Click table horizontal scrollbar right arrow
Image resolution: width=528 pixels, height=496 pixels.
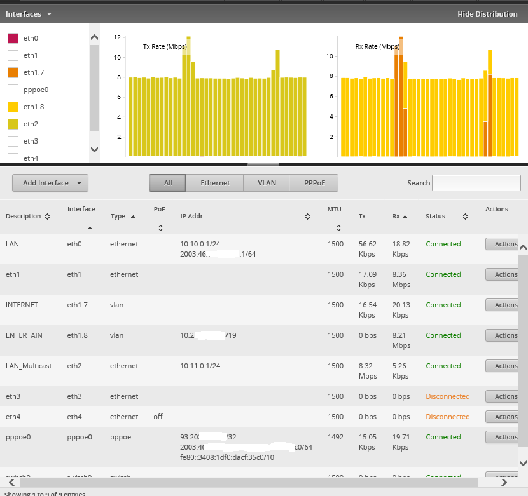click(504, 483)
